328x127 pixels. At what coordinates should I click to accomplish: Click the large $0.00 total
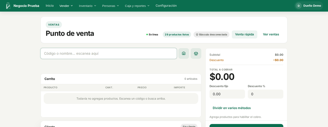pyautogui.click(x=222, y=76)
